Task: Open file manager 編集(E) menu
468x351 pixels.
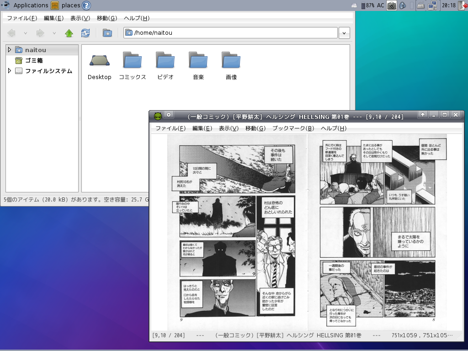Action: click(54, 18)
